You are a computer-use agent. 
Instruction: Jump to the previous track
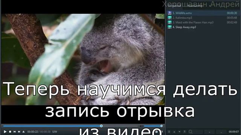tap(15, 132)
